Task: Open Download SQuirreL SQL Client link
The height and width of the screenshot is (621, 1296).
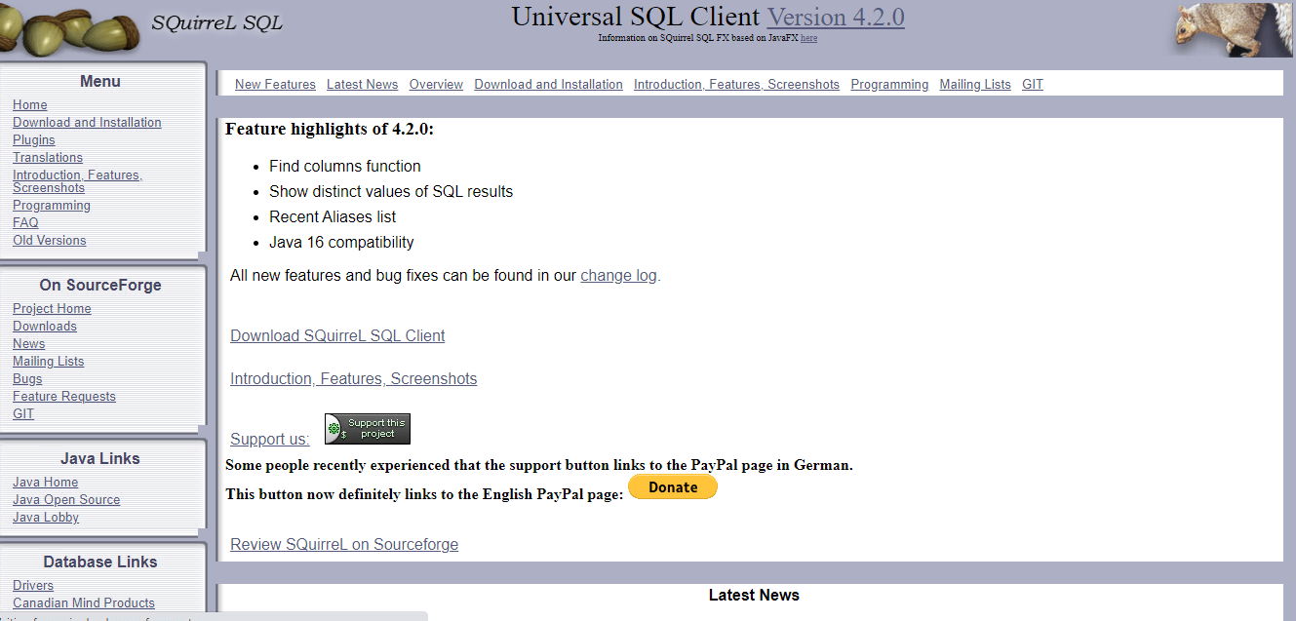Action: point(337,336)
